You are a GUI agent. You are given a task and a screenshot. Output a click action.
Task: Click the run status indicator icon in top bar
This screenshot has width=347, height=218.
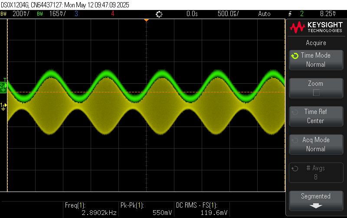(x=159, y=14)
